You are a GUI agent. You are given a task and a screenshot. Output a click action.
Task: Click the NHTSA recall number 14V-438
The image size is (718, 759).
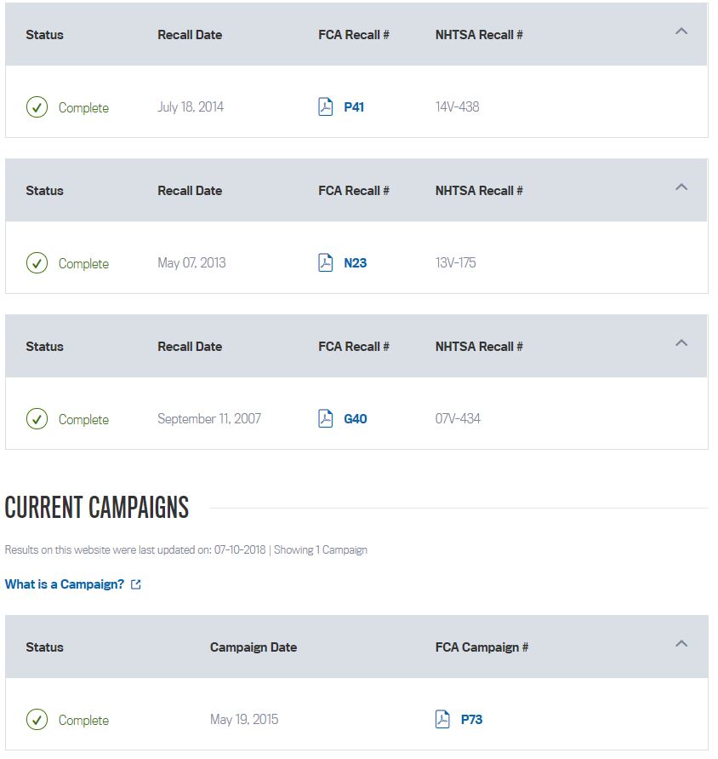tap(458, 107)
